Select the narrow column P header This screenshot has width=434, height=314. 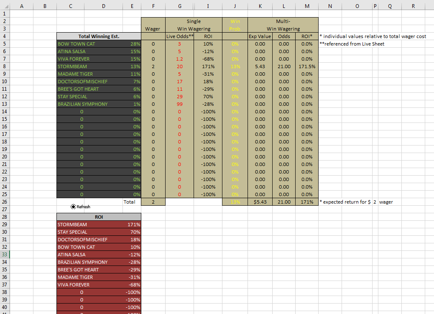pos(375,6)
